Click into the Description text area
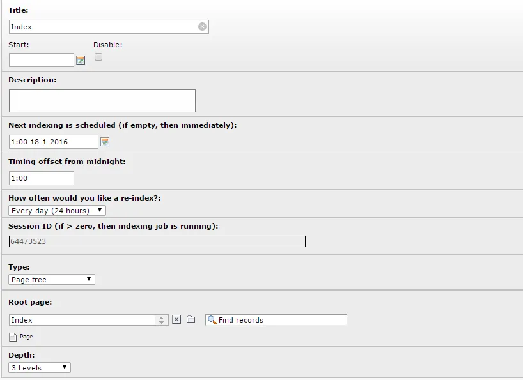The height and width of the screenshot is (380, 523). [x=102, y=101]
